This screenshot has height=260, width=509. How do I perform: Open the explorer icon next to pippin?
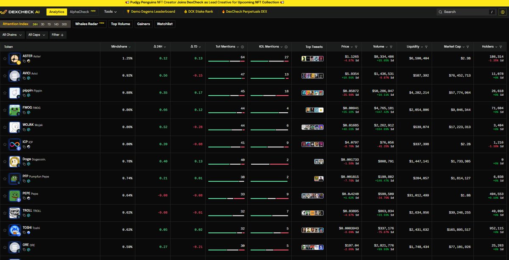28,96
